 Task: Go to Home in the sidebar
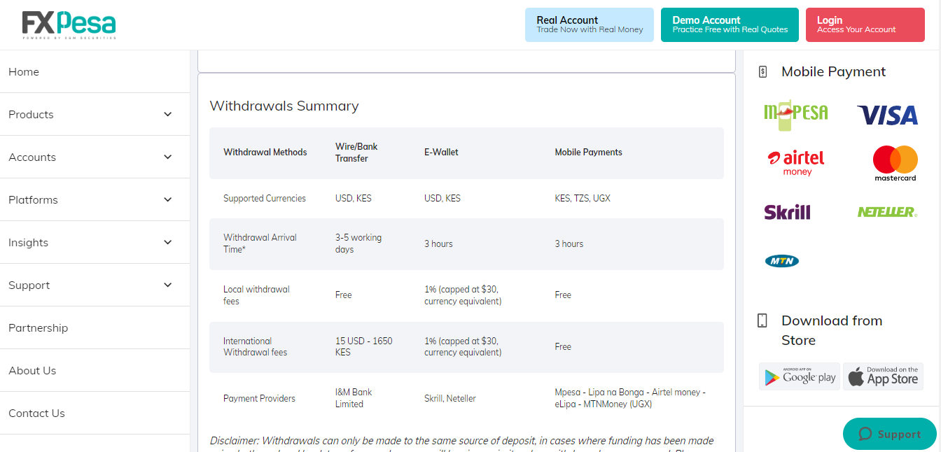(x=95, y=71)
